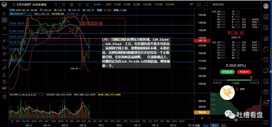
Task: Select the wave pattern tool
Action: click(4, 60)
